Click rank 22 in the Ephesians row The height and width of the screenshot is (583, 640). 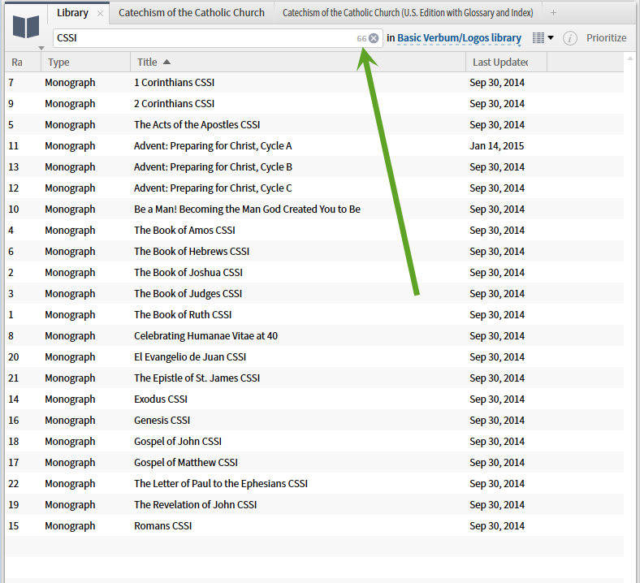click(14, 484)
